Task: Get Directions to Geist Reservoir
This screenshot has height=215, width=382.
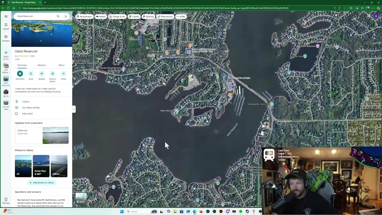Action: pos(20,75)
